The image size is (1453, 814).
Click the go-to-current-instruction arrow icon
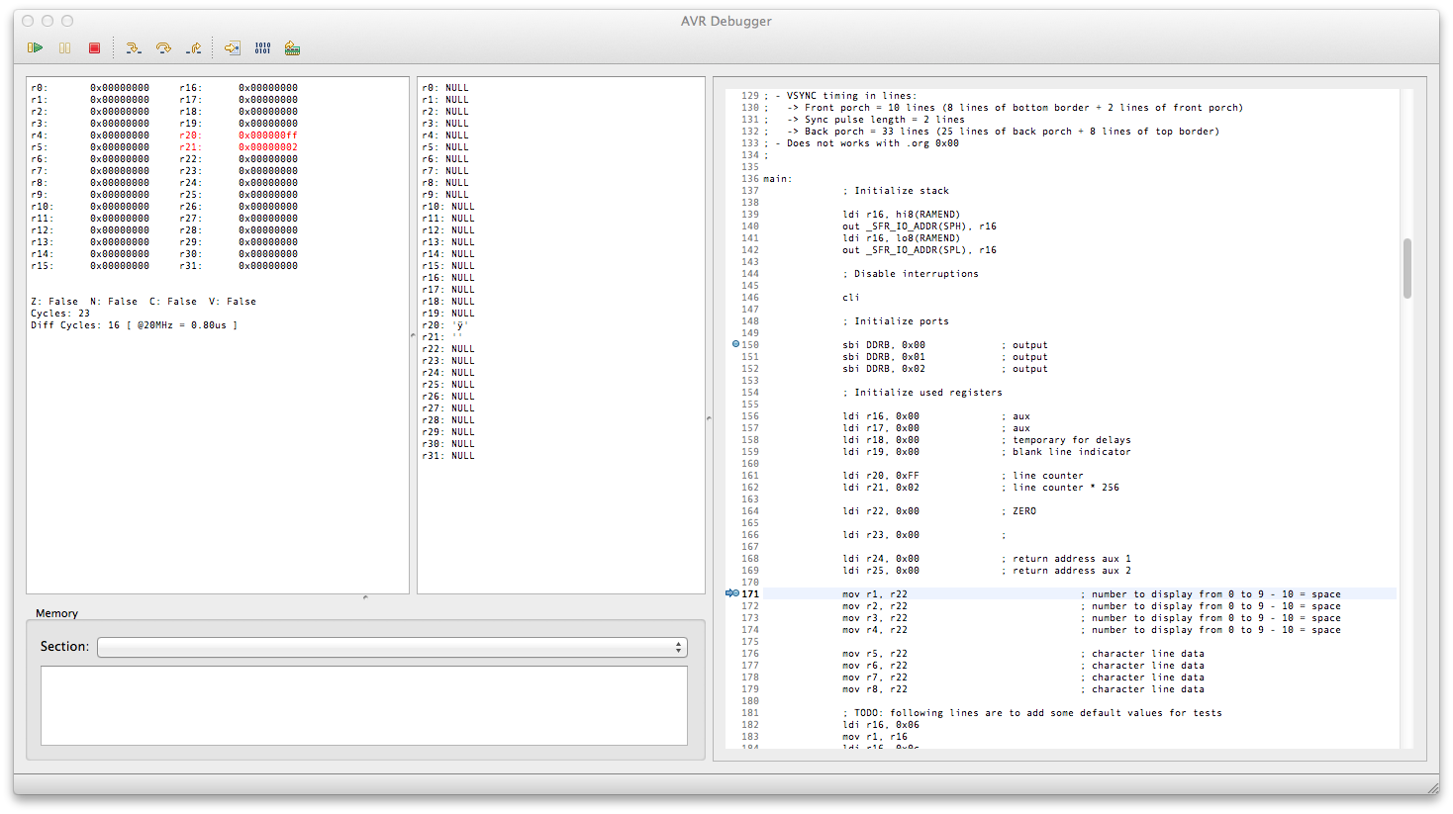coord(233,47)
